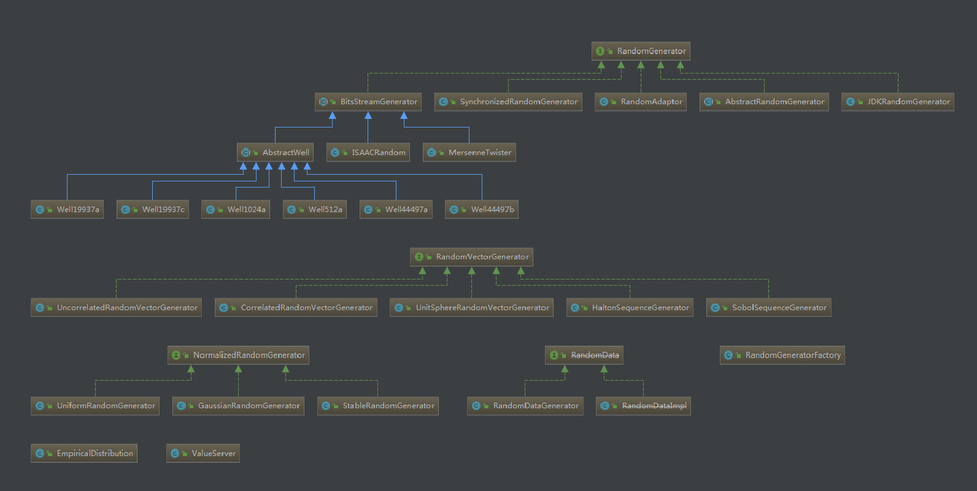Click the class icon on UnitSphereRandomVectorGenerator
The image size is (977, 491).
coord(399,308)
